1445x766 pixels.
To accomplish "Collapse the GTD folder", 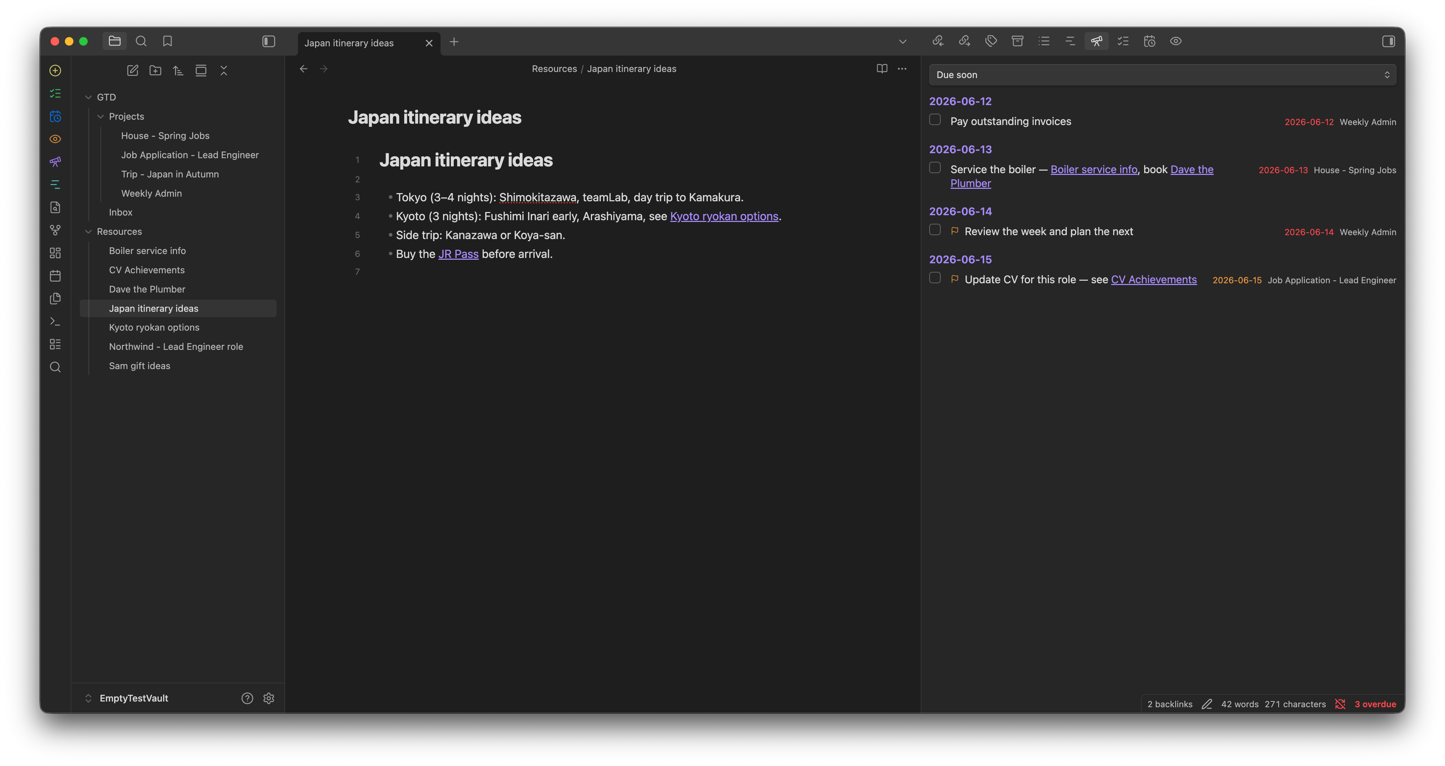I will pos(88,97).
